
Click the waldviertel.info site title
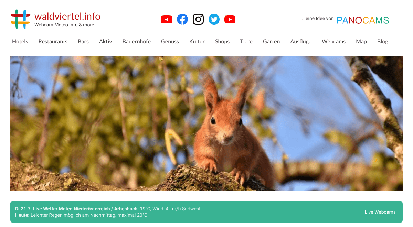click(67, 16)
